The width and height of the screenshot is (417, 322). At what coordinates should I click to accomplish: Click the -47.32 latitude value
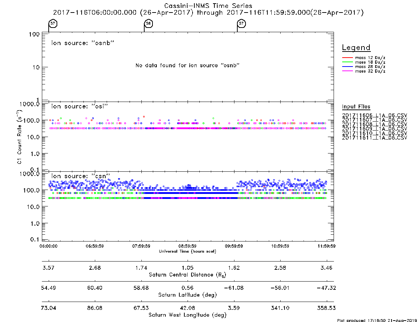click(326, 288)
